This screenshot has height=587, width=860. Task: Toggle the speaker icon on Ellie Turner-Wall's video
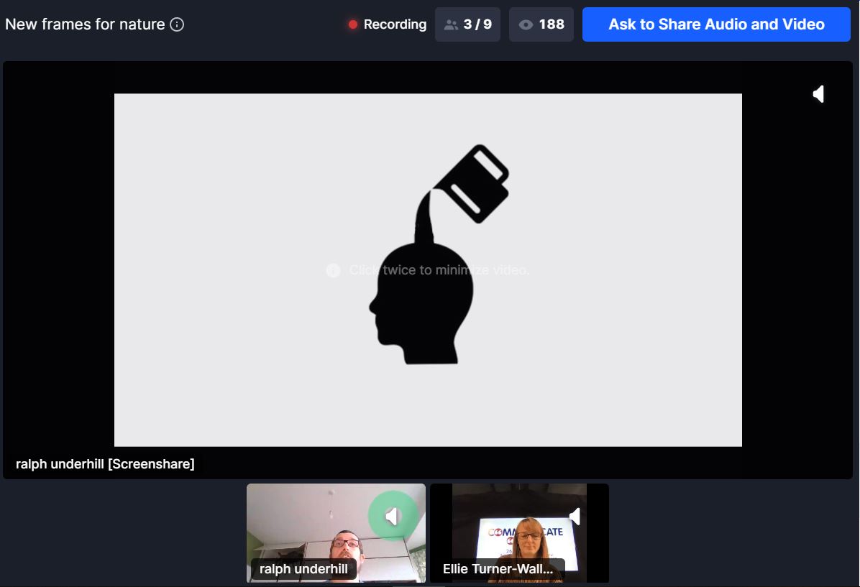click(x=575, y=516)
